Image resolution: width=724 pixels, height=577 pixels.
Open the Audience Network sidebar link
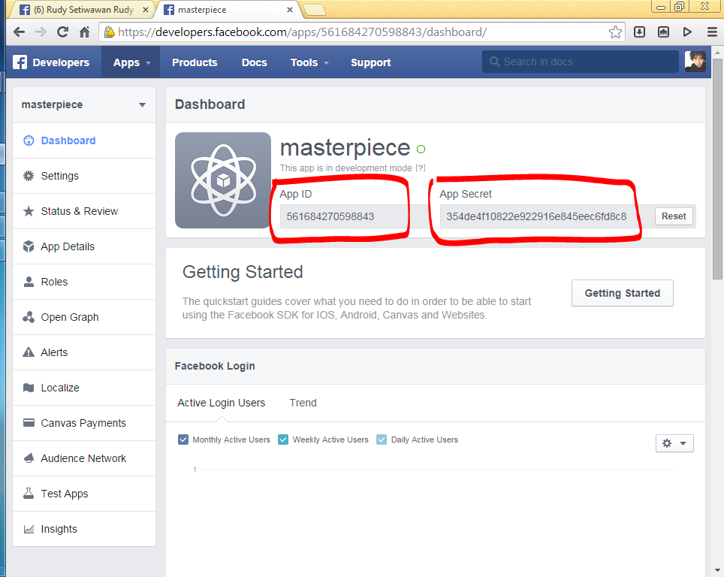tap(83, 458)
